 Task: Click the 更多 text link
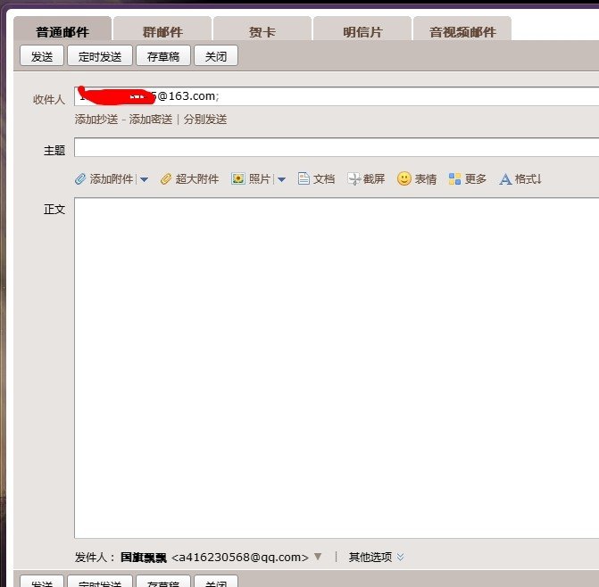click(x=476, y=178)
